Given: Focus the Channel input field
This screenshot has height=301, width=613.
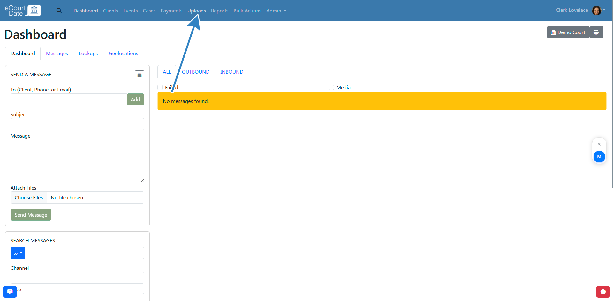Looking at the screenshot, I should tap(77, 278).
